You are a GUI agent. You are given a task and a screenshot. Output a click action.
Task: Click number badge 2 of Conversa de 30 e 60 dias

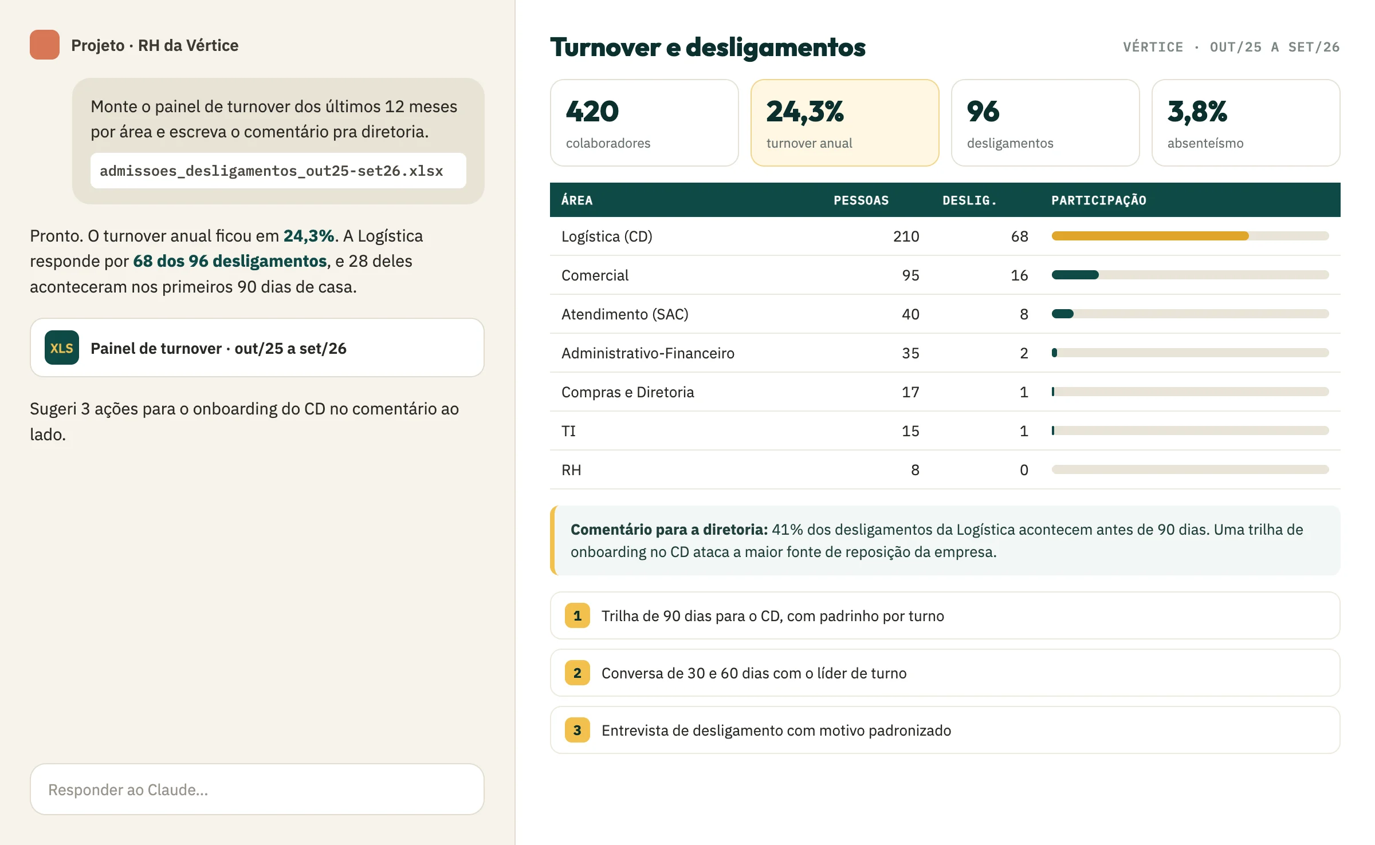tap(577, 673)
